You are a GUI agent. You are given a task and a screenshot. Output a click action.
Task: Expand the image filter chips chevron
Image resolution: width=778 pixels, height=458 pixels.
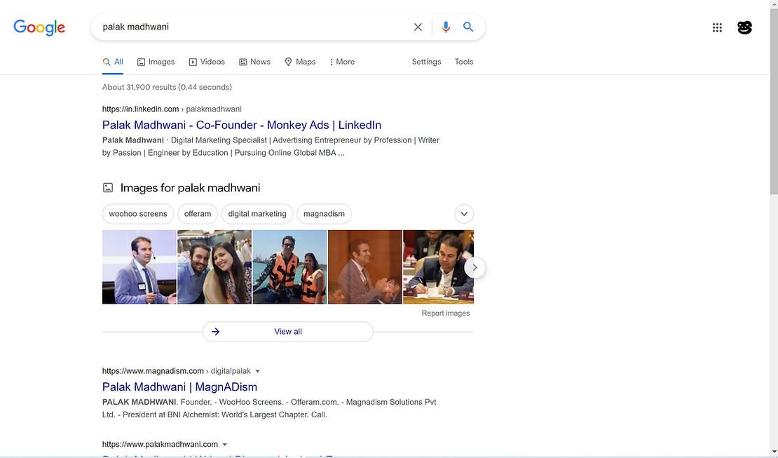tap(464, 214)
